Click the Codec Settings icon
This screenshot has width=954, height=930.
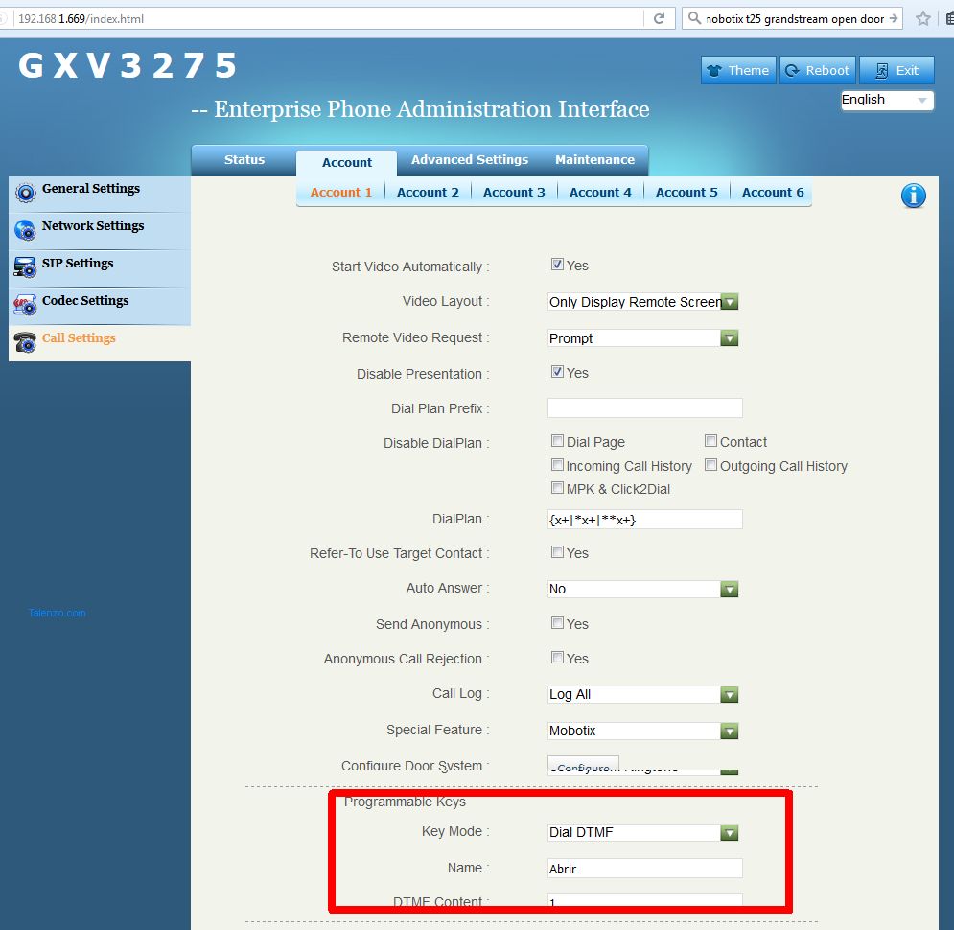click(x=26, y=305)
